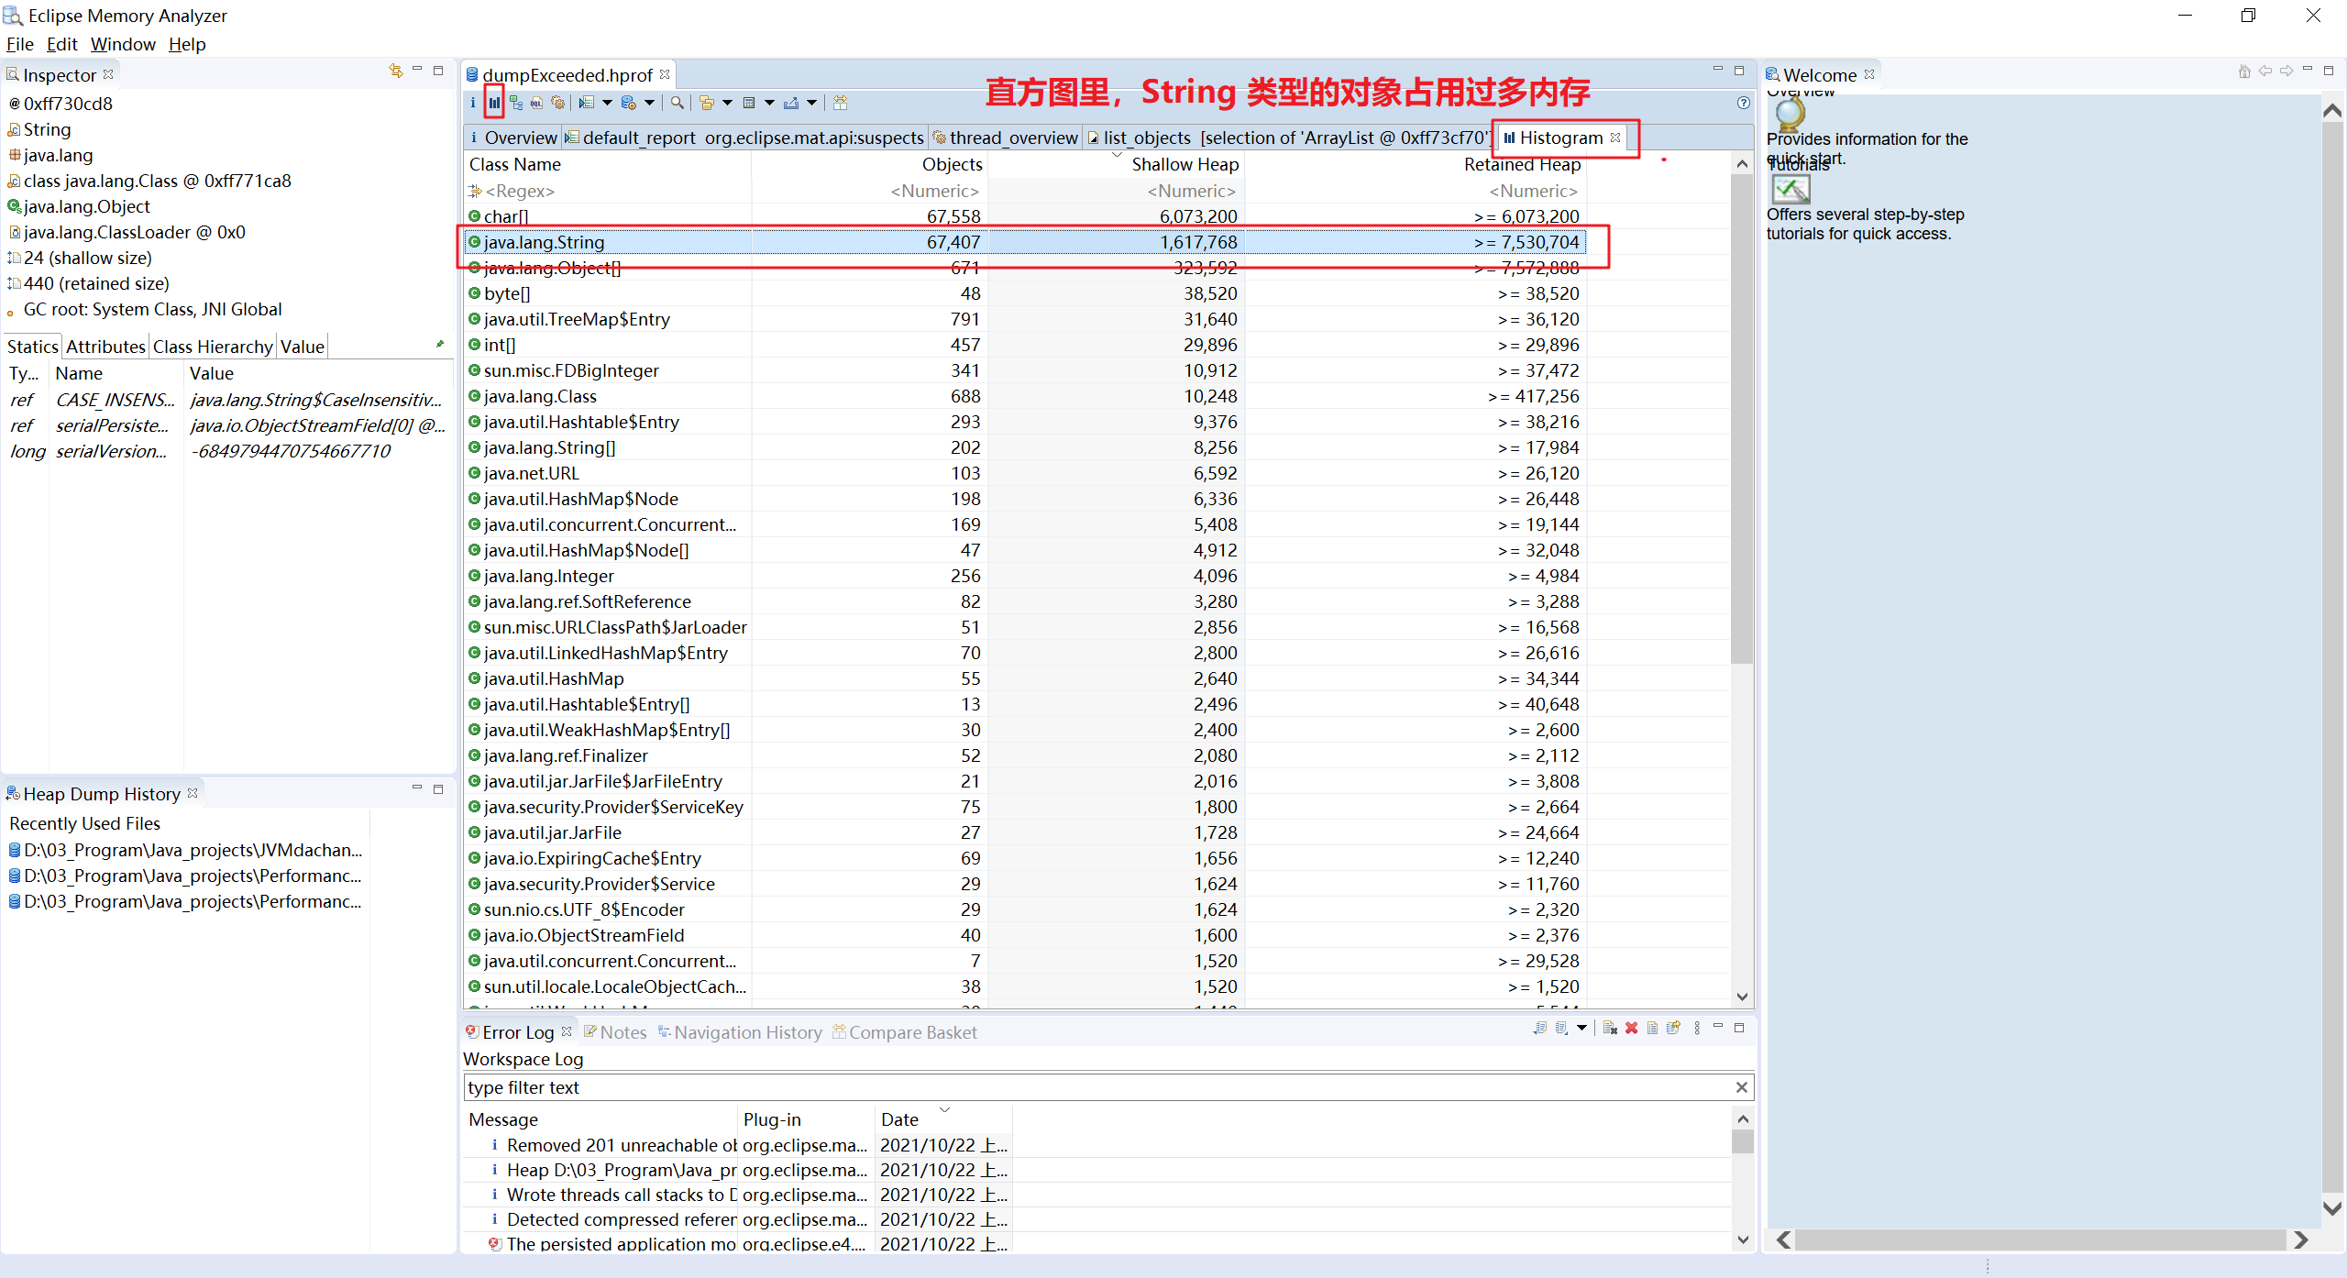The image size is (2347, 1278).
Task: Open first recent heap dump JVMdachan file
Action: pyautogui.click(x=186, y=850)
